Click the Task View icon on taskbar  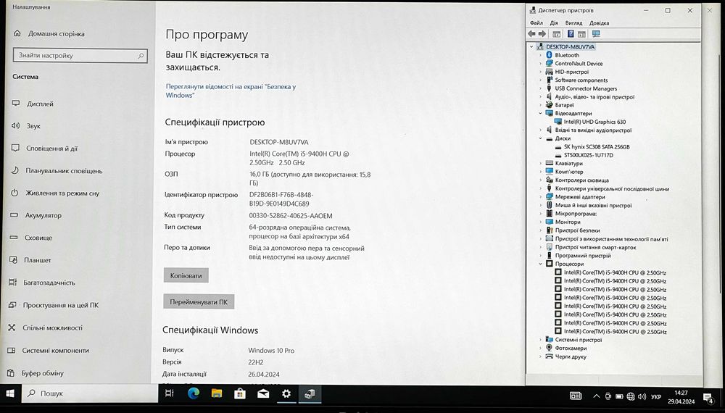(x=170, y=393)
